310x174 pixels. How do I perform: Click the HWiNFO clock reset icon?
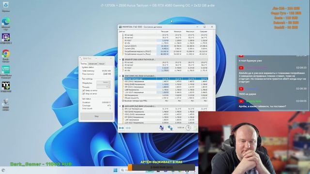pyautogui.click(x=188, y=128)
